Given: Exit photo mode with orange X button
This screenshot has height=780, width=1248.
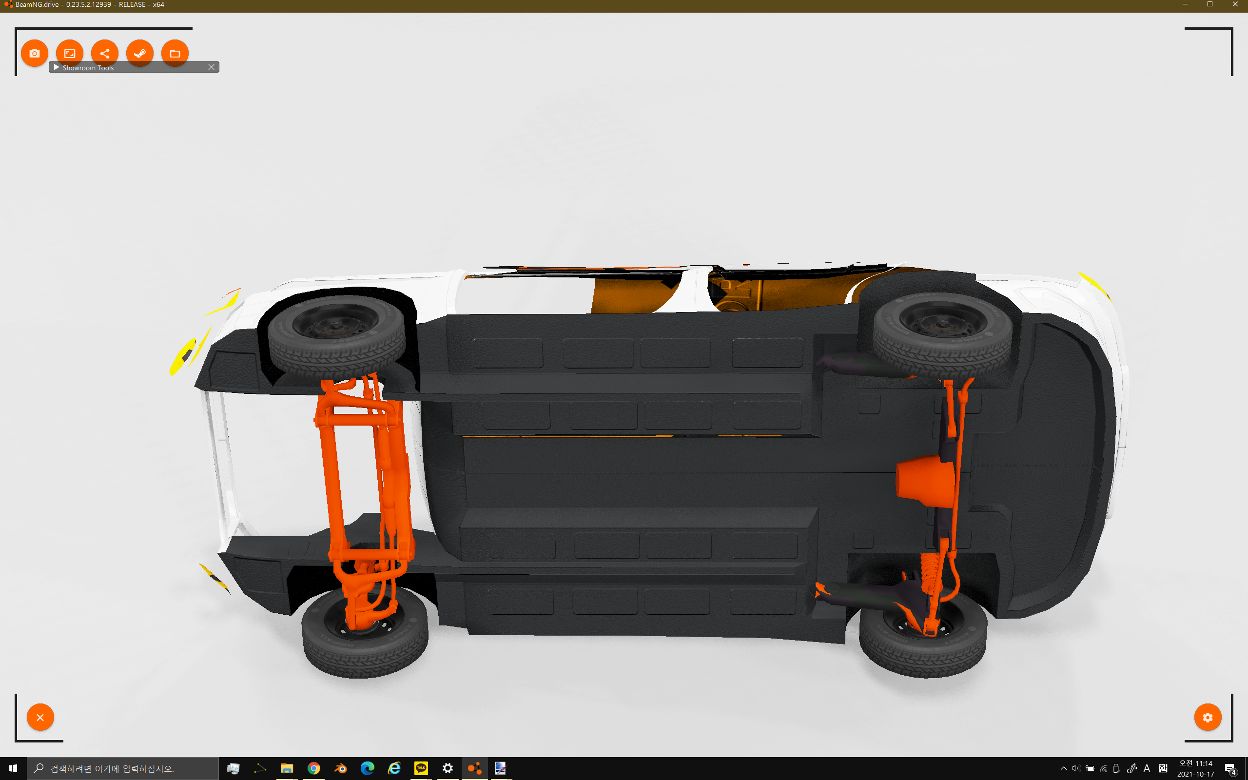Looking at the screenshot, I should tap(40, 717).
